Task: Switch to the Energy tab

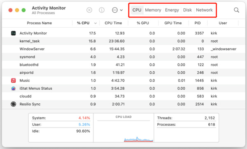Action: coord(172,10)
